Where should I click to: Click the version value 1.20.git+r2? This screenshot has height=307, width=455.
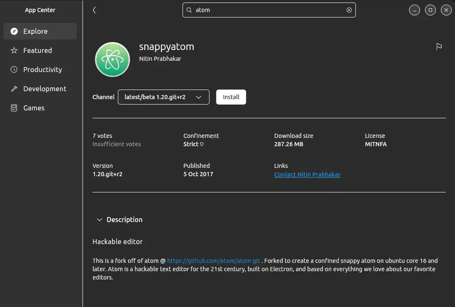tap(107, 174)
